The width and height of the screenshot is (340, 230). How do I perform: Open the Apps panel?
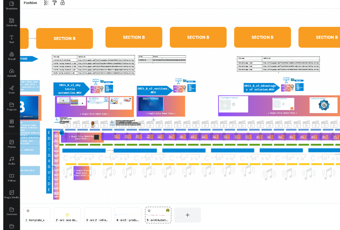pos(12,123)
